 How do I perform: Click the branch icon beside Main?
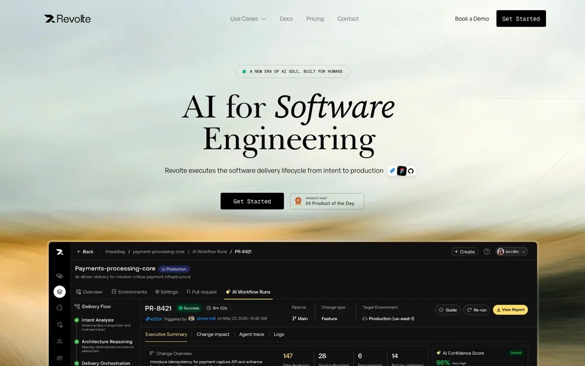pos(294,319)
